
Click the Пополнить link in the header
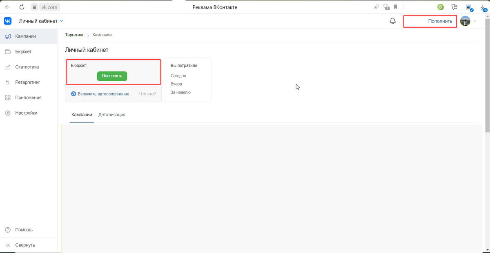[x=440, y=21]
